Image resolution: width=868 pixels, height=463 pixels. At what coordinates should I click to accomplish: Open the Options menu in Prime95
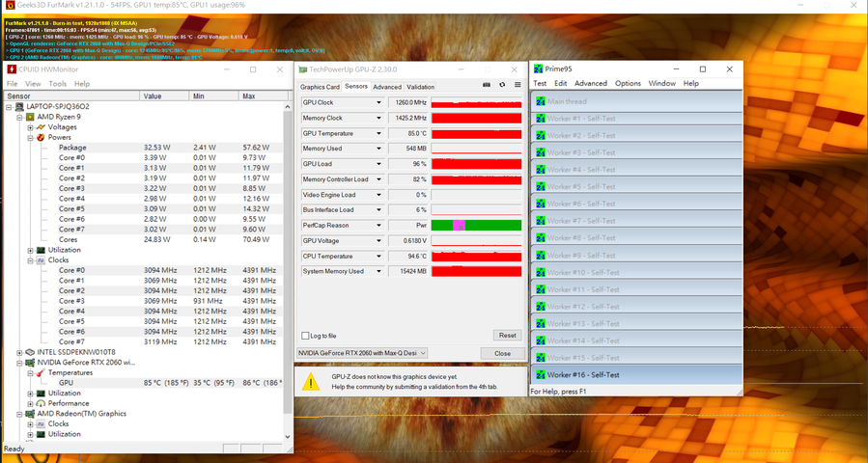(628, 83)
